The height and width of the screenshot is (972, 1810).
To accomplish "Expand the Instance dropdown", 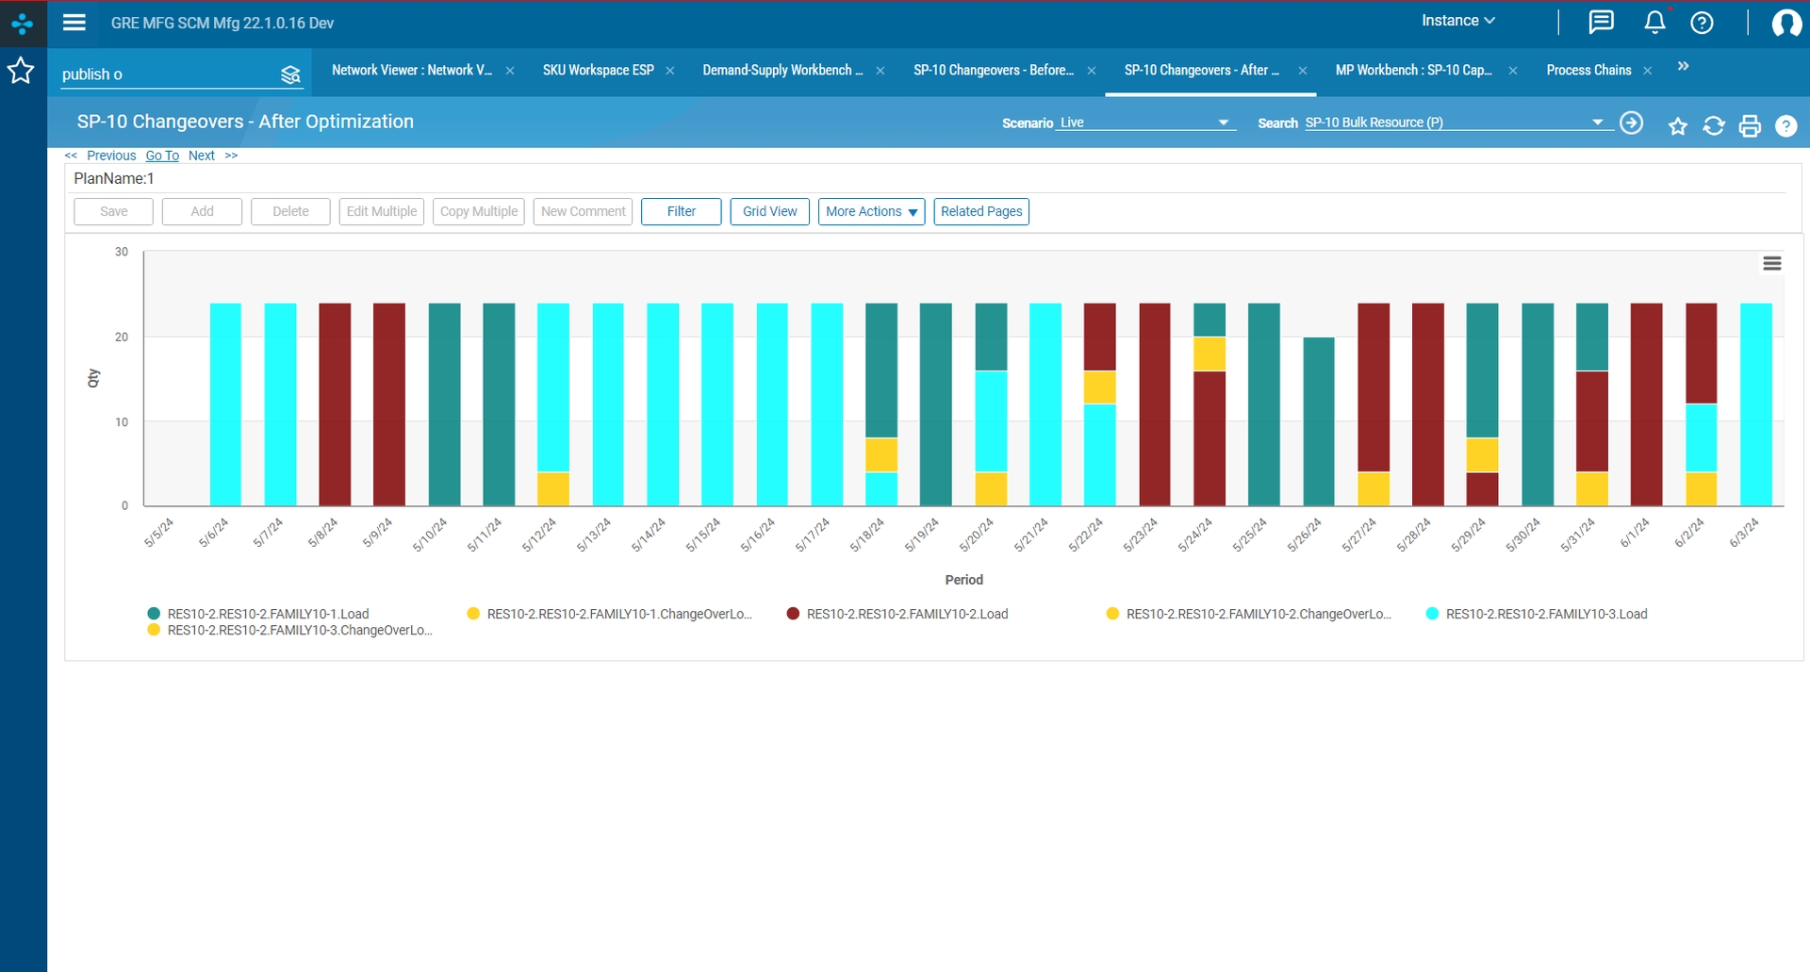I will point(1457,21).
